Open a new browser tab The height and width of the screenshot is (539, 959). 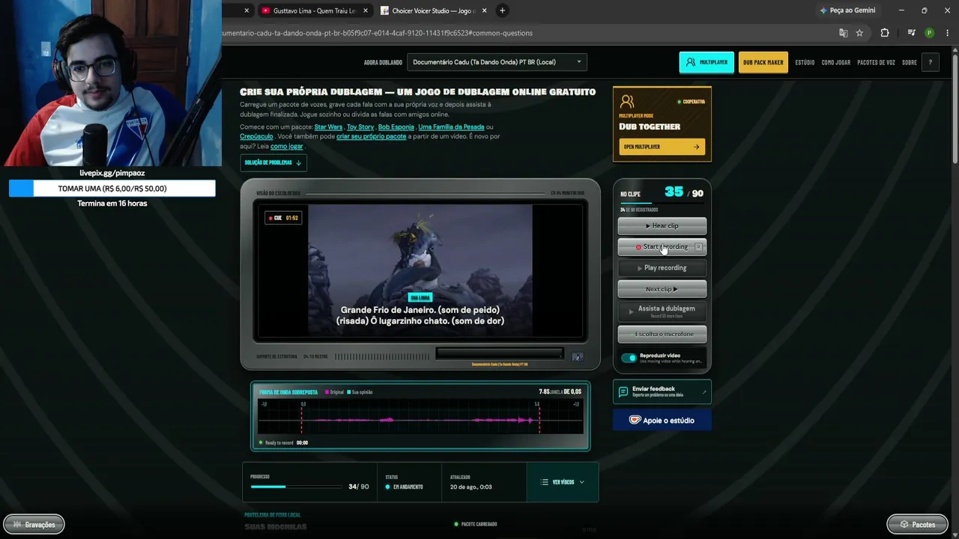pos(502,10)
